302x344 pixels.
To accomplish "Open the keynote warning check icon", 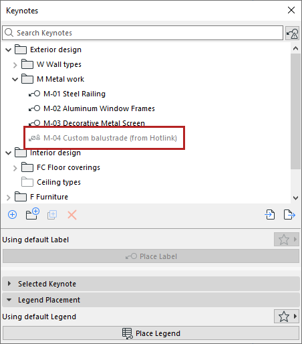I will coord(292,33).
